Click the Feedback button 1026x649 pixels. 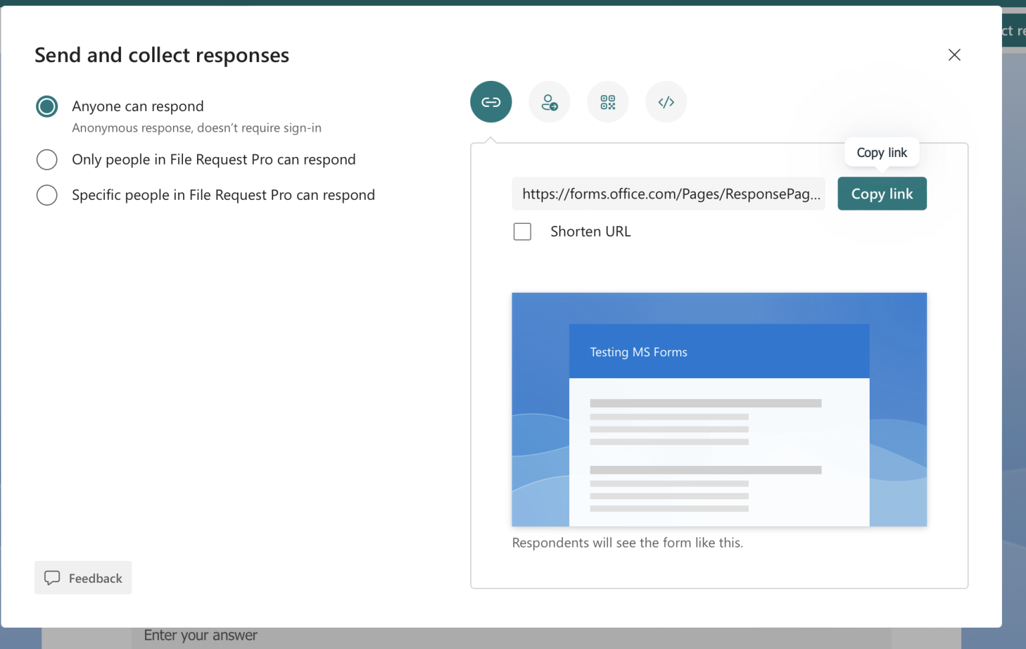[83, 577]
